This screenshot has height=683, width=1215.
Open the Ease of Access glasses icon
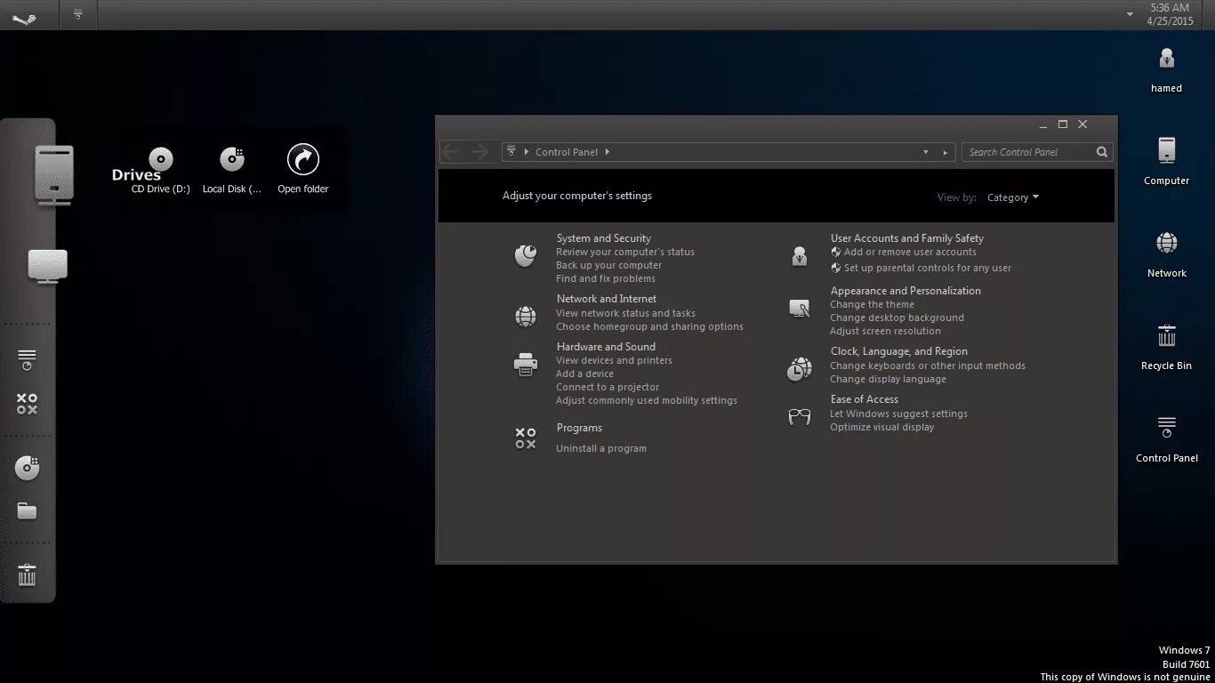(800, 416)
